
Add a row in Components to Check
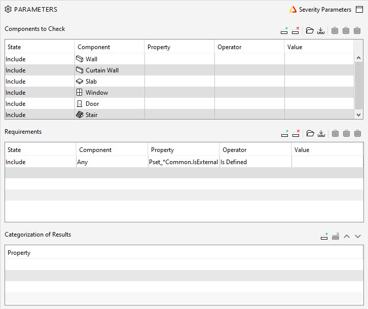click(x=284, y=31)
